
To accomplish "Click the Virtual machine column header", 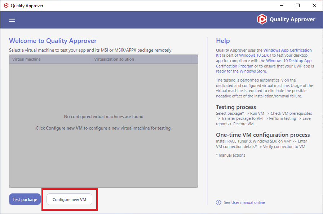I will (50, 59).
